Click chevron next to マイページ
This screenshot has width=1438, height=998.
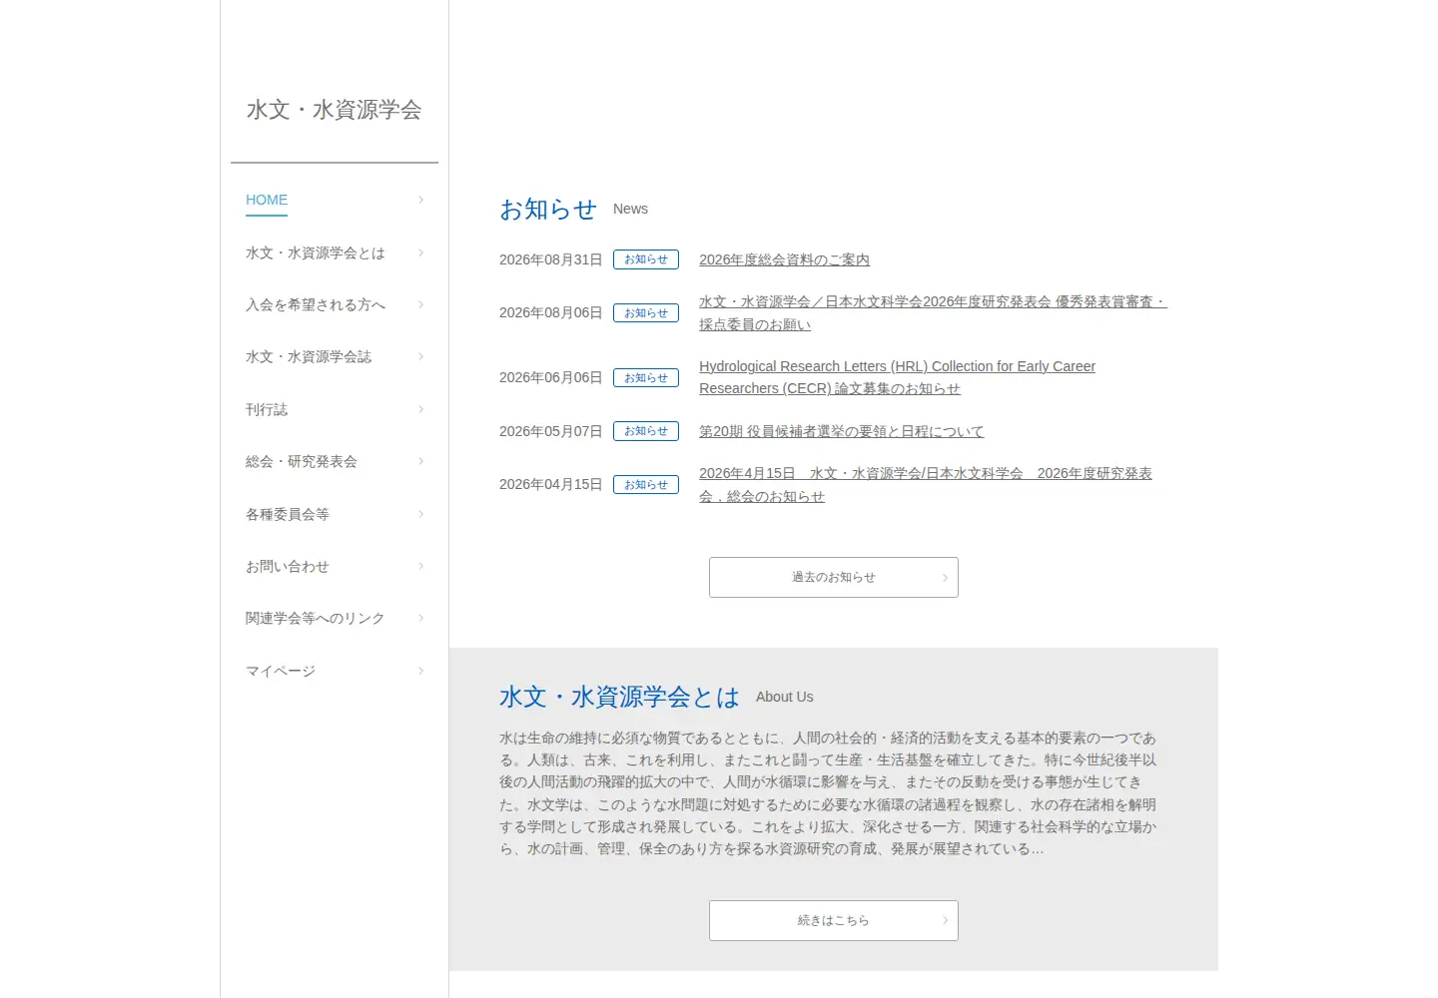(x=421, y=671)
